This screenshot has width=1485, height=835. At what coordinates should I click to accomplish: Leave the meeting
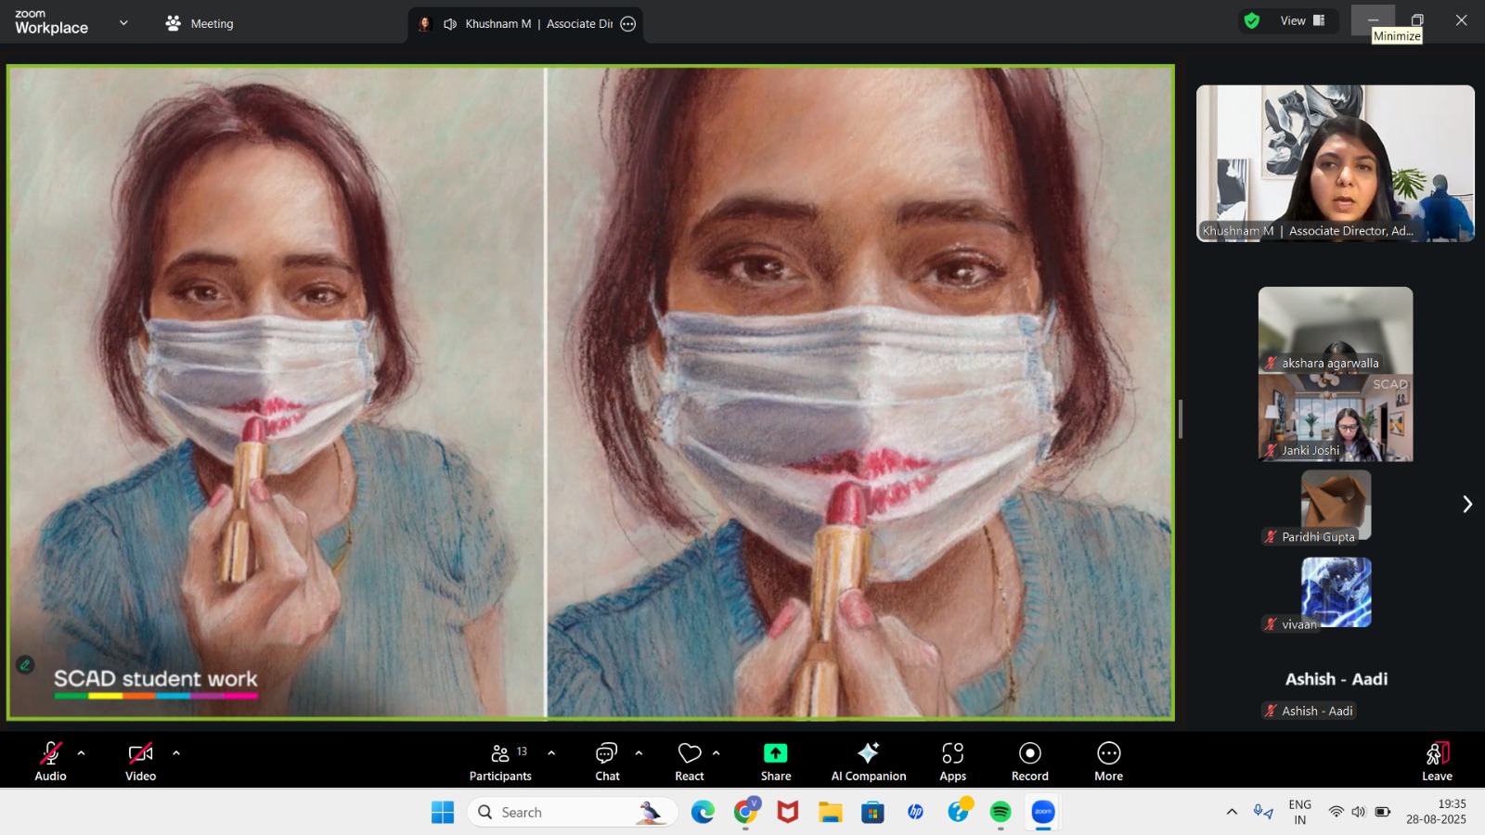pyautogui.click(x=1436, y=761)
